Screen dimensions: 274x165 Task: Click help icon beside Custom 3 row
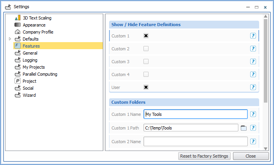253,61
